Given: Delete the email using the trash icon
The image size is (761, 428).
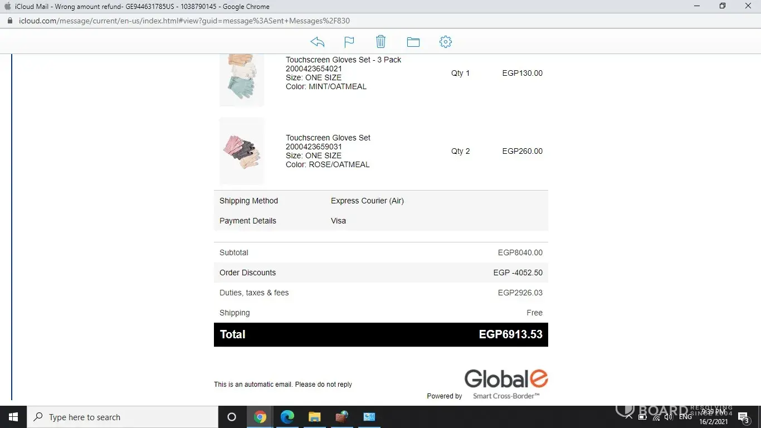Looking at the screenshot, I should point(380,42).
